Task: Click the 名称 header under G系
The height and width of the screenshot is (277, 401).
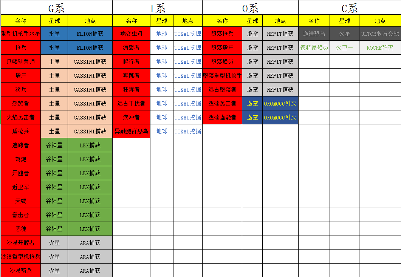Action: tap(21, 21)
